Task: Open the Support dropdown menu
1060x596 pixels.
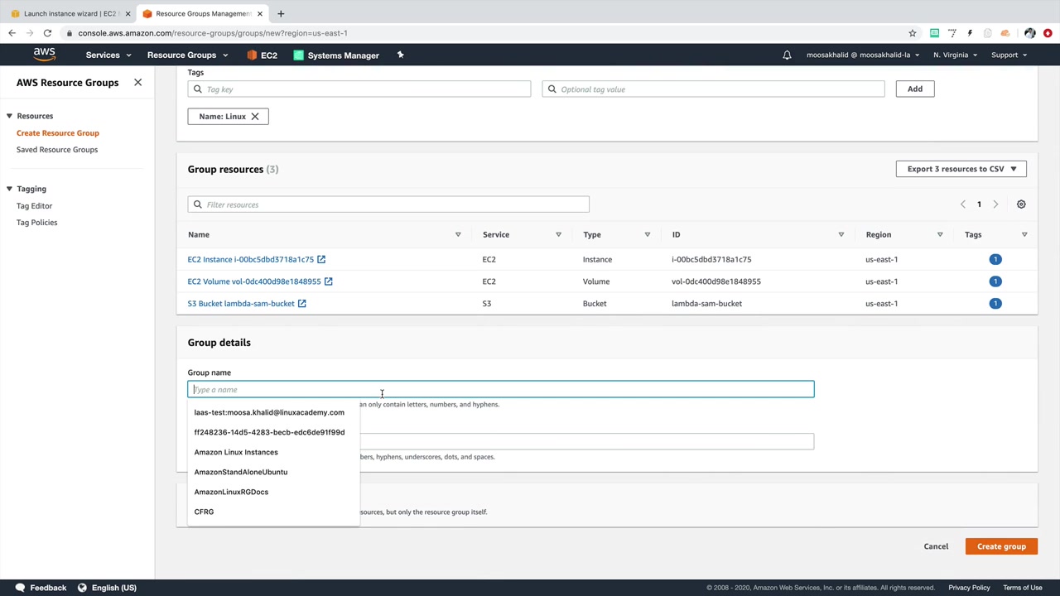Action: 1009,55
